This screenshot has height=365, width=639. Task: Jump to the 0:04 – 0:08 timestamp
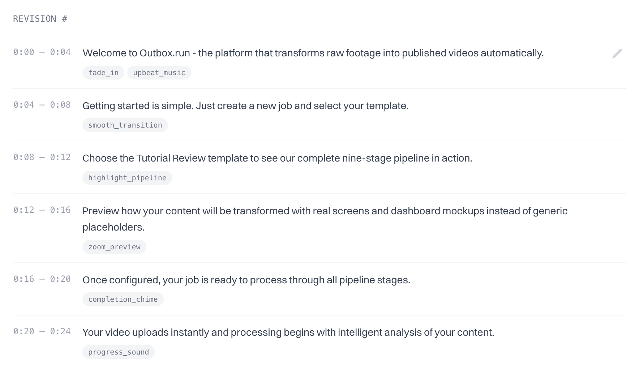coord(42,105)
